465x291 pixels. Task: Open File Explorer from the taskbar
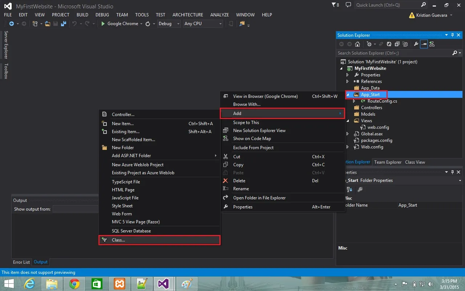(x=52, y=284)
